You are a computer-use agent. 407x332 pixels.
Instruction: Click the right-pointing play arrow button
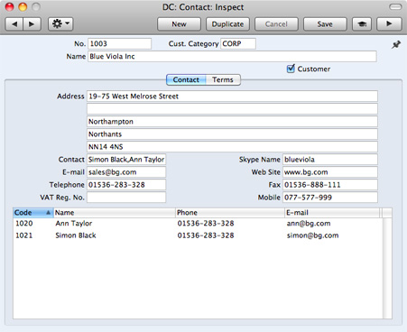389,24
